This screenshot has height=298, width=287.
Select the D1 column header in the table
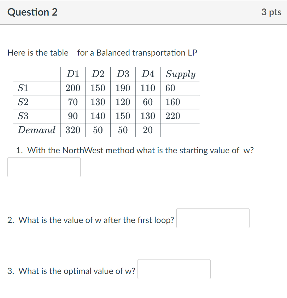pos(72,74)
